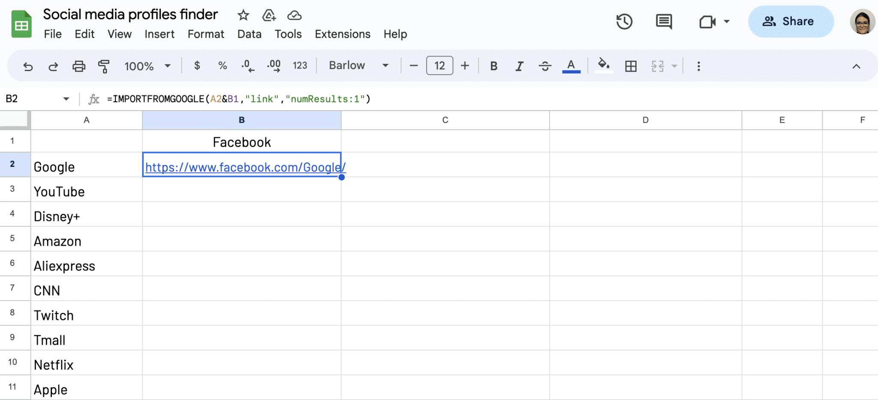Open the Data menu
This screenshot has width=878, height=400.
coord(249,34)
